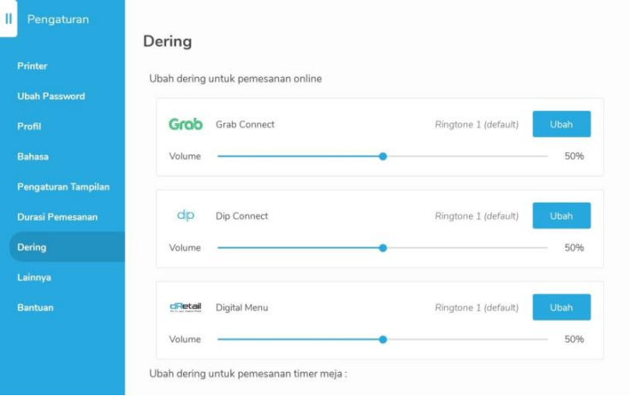Screen dimensions: 629x396
Task: Select Durasi Pemesanan in sidebar
Action: [x=57, y=217]
